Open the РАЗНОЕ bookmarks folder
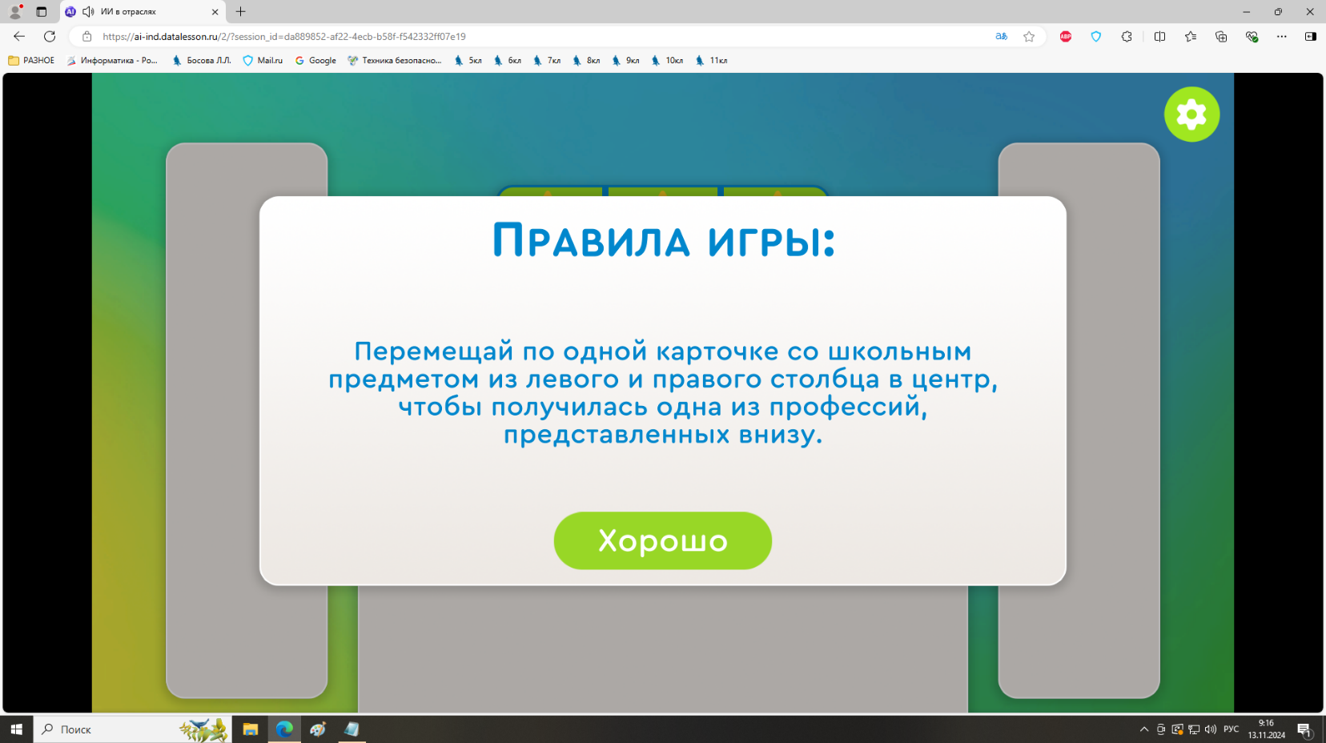Viewport: 1326px width, 743px height. point(31,60)
